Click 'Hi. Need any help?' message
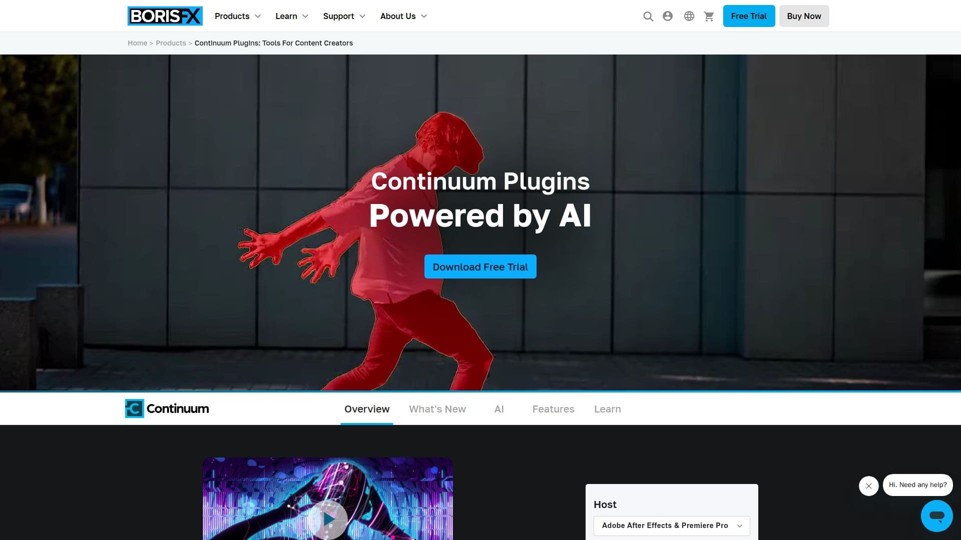This screenshot has width=961, height=540. (x=917, y=485)
